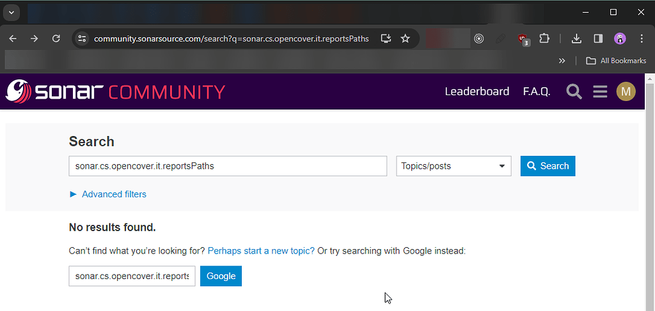Open the Topics/posts dropdown

click(x=454, y=166)
